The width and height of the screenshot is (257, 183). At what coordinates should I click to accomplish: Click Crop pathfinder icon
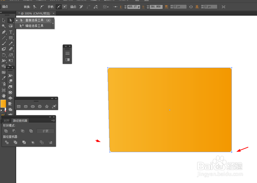pyautogui.click(x=33, y=142)
